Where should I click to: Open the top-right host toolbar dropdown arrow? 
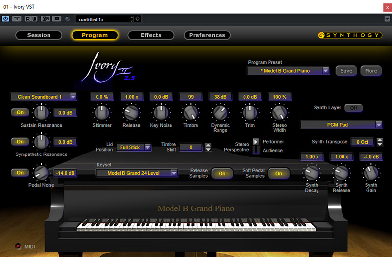click(x=387, y=19)
